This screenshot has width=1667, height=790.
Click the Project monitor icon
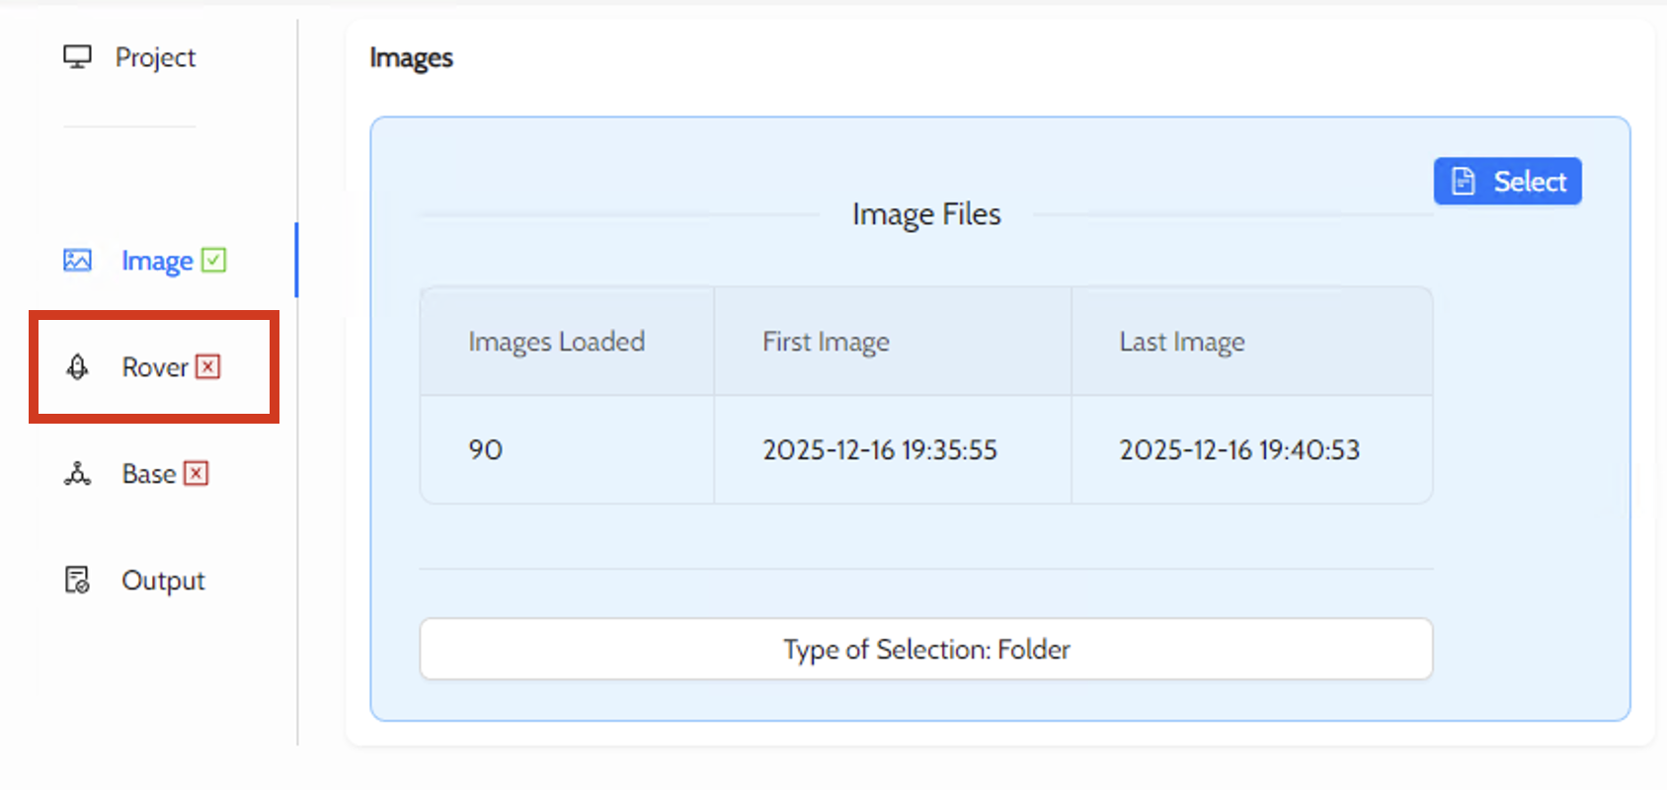click(77, 56)
